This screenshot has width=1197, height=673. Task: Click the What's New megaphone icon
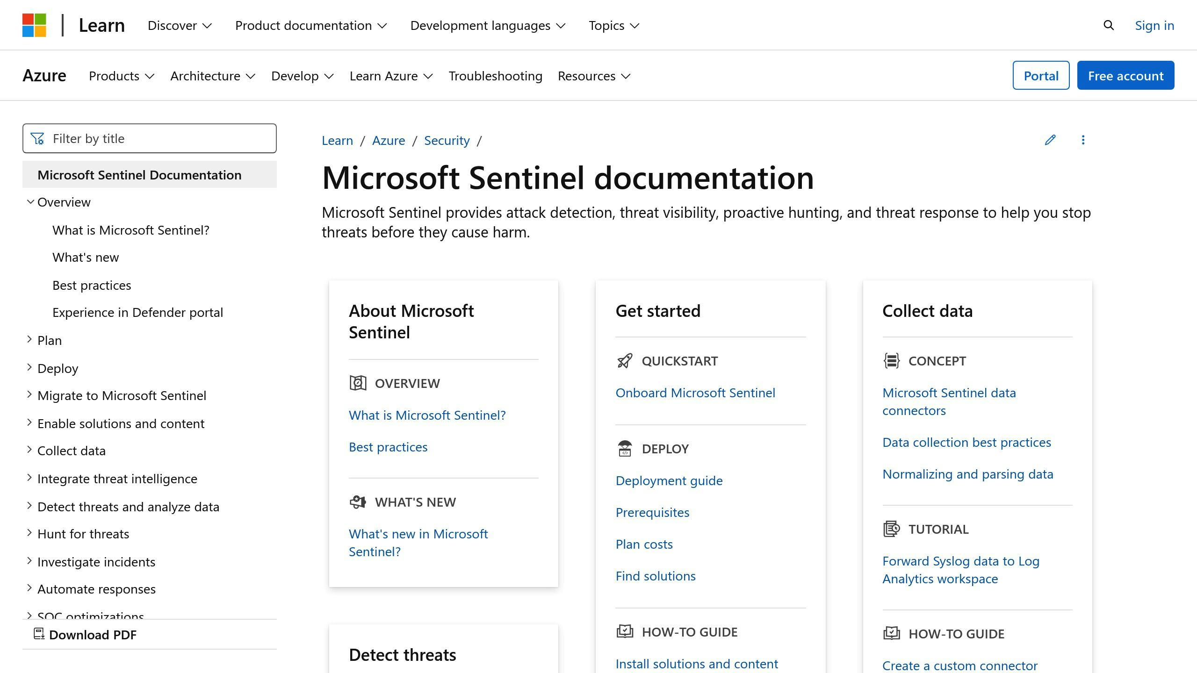click(358, 502)
